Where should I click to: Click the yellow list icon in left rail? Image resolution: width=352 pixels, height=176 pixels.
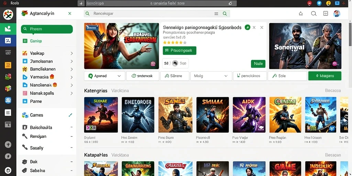pos(8,65)
